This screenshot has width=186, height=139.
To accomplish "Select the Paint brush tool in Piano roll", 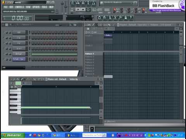I will tap(25, 79).
